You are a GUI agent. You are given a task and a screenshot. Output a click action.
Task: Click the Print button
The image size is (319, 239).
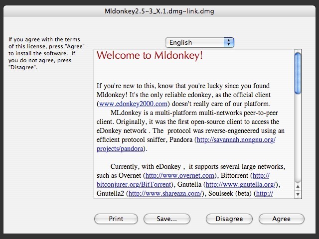click(116, 219)
